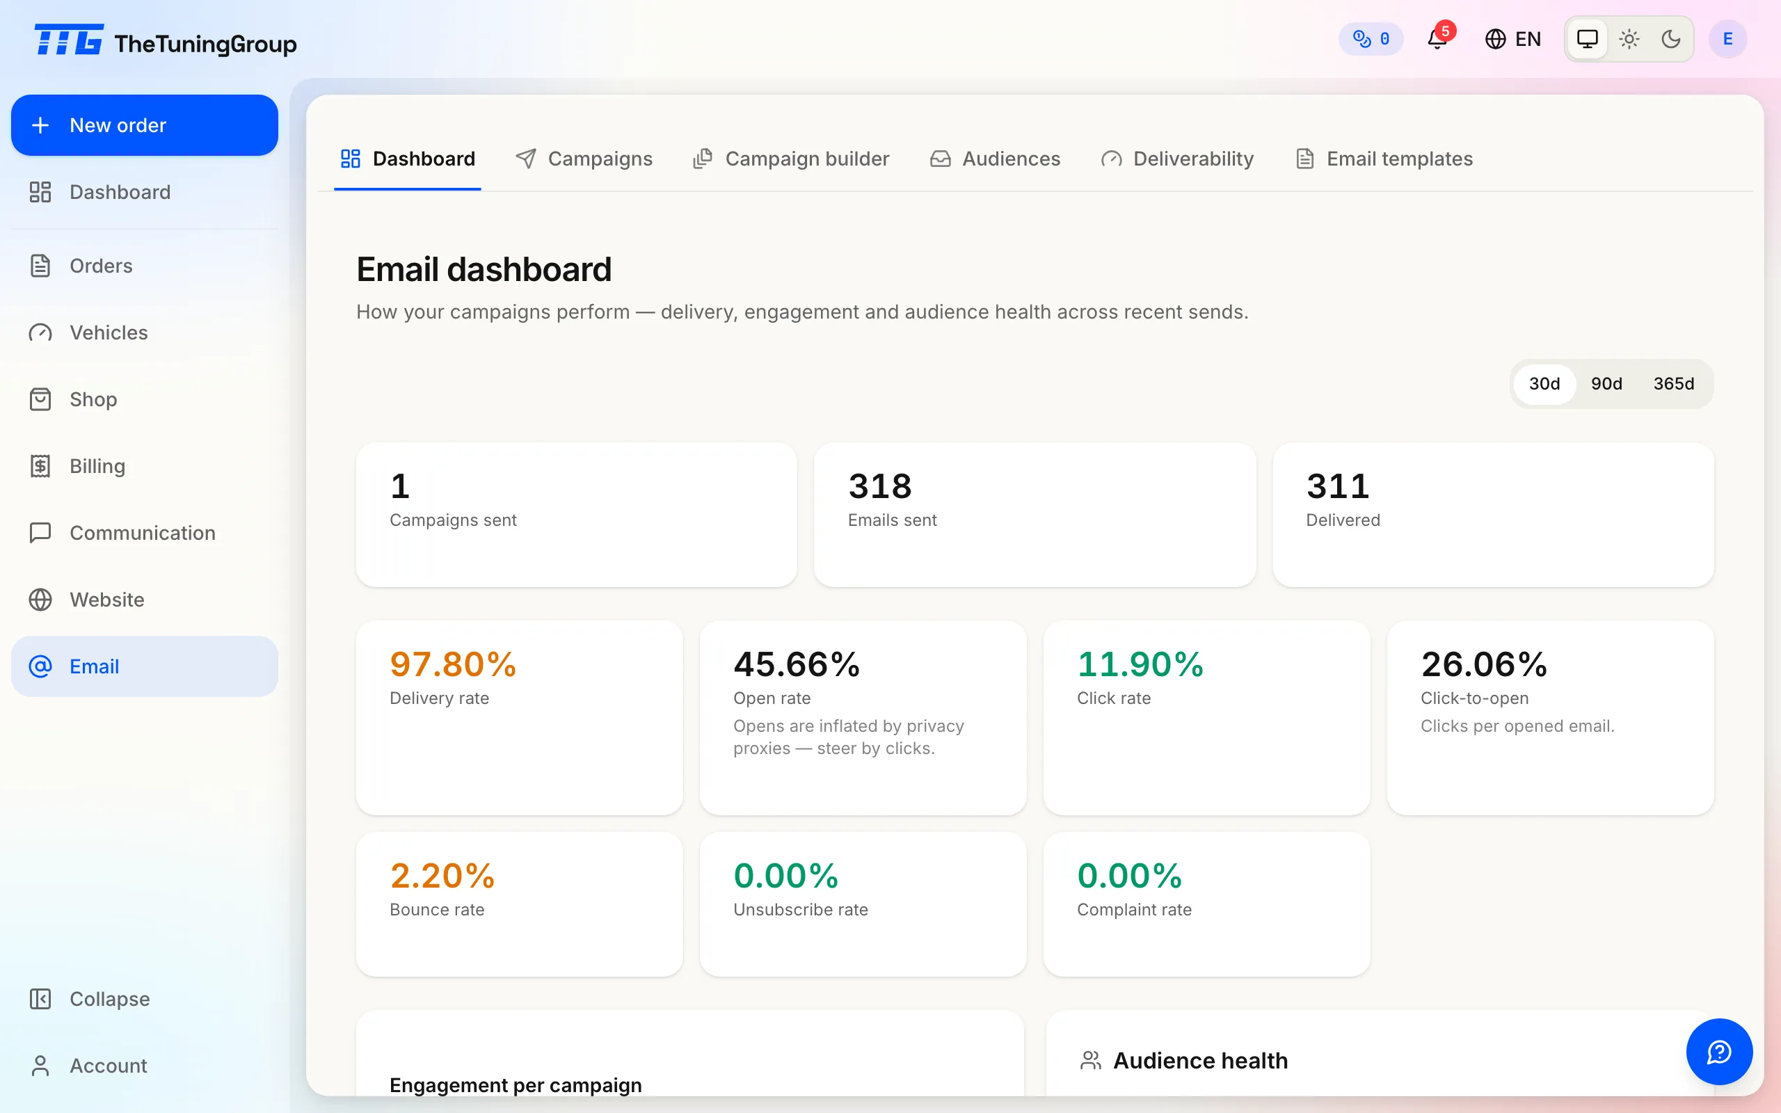Open user avatar menu E

(x=1727, y=39)
